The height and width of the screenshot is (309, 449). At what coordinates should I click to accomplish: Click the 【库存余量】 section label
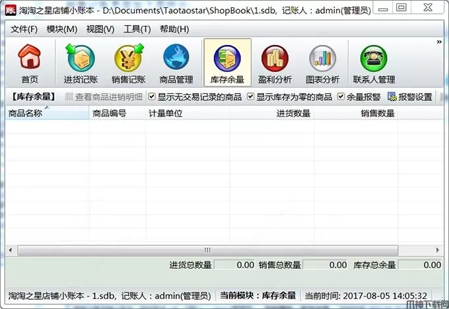coord(34,97)
